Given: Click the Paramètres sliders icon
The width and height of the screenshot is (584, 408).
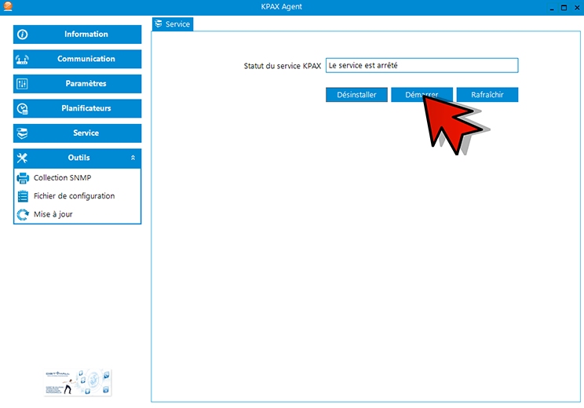Looking at the screenshot, I should click(22, 84).
